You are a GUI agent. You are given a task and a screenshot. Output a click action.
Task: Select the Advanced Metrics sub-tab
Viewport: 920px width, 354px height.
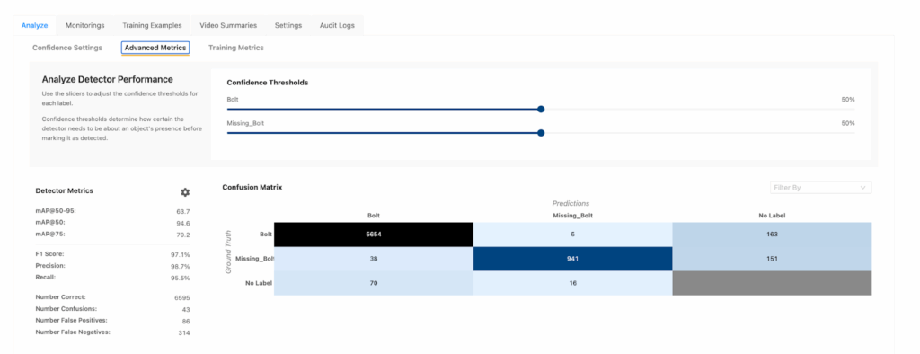155,48
